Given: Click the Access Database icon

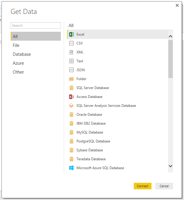Looking at the screenshot, I should [71, 97].
